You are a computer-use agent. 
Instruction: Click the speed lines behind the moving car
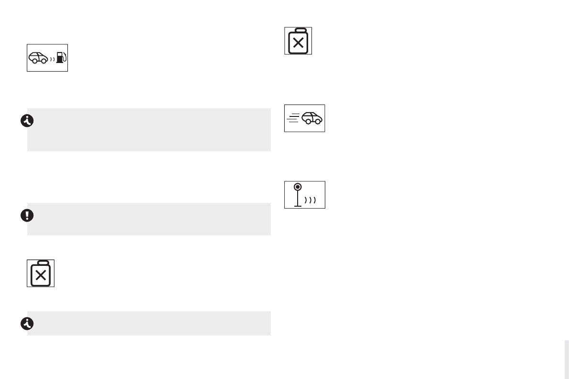coord(293,118)
